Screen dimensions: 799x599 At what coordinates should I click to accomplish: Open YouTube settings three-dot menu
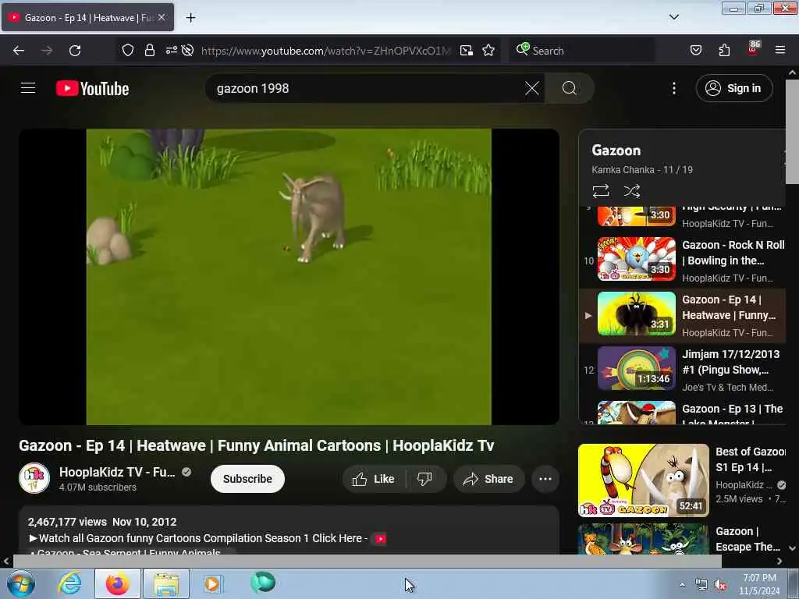[673, 88]
